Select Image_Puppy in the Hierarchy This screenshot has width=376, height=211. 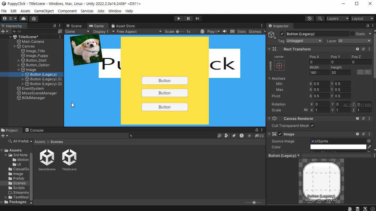pos(37,56)
